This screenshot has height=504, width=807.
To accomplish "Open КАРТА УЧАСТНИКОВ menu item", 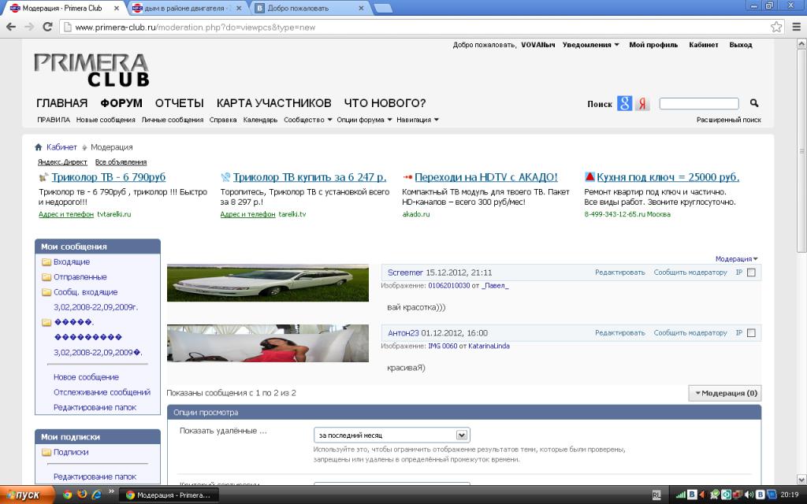I will tap(273, 103).
